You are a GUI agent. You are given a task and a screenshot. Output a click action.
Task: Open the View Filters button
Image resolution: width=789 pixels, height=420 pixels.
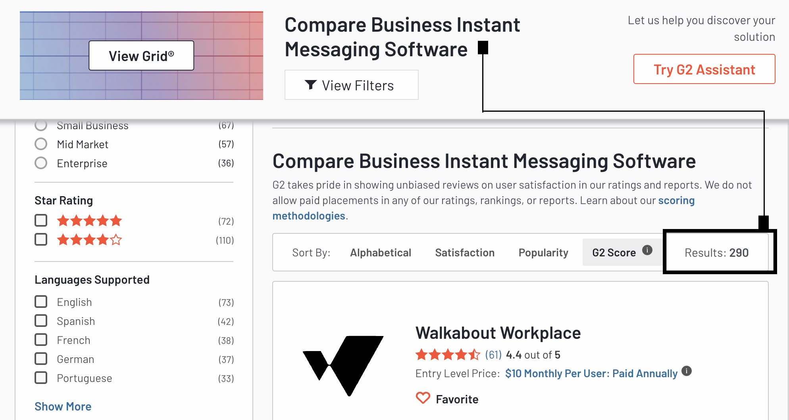coord(351,85)
